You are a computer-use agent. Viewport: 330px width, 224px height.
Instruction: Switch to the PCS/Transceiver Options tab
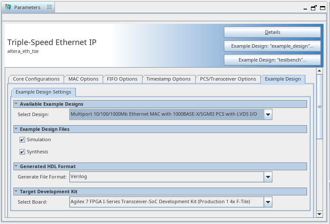228,79
